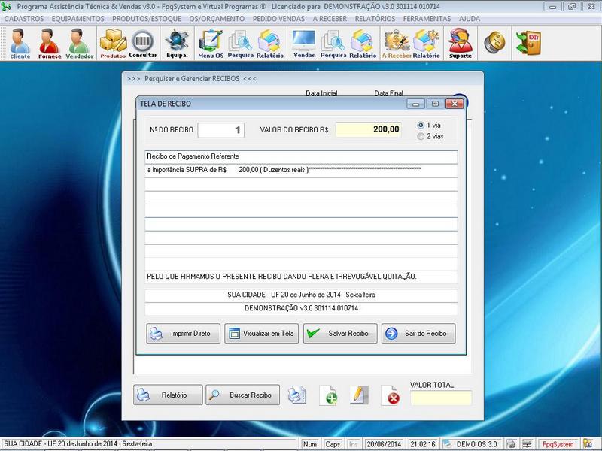Open the A Receber icon
The image size is (602, 451).
[x=397, y=44]
